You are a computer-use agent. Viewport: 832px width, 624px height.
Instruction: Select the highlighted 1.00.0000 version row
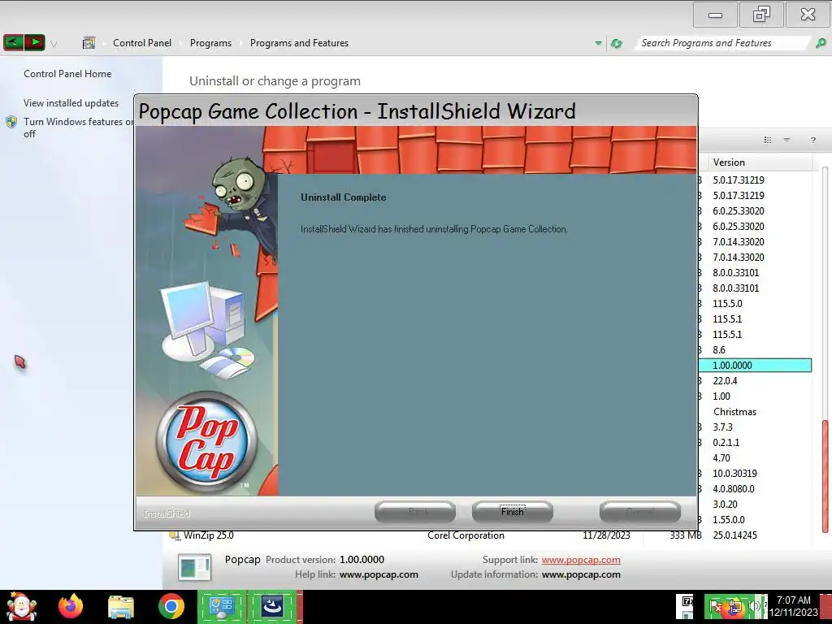click(755, 365)
